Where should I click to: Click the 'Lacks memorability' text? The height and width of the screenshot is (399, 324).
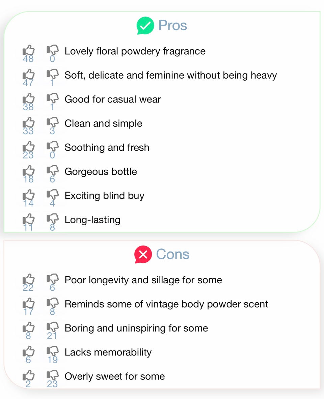coord(108,352)
